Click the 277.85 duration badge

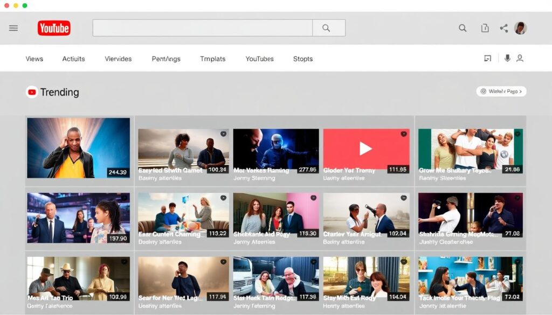[x=307, y=170]
